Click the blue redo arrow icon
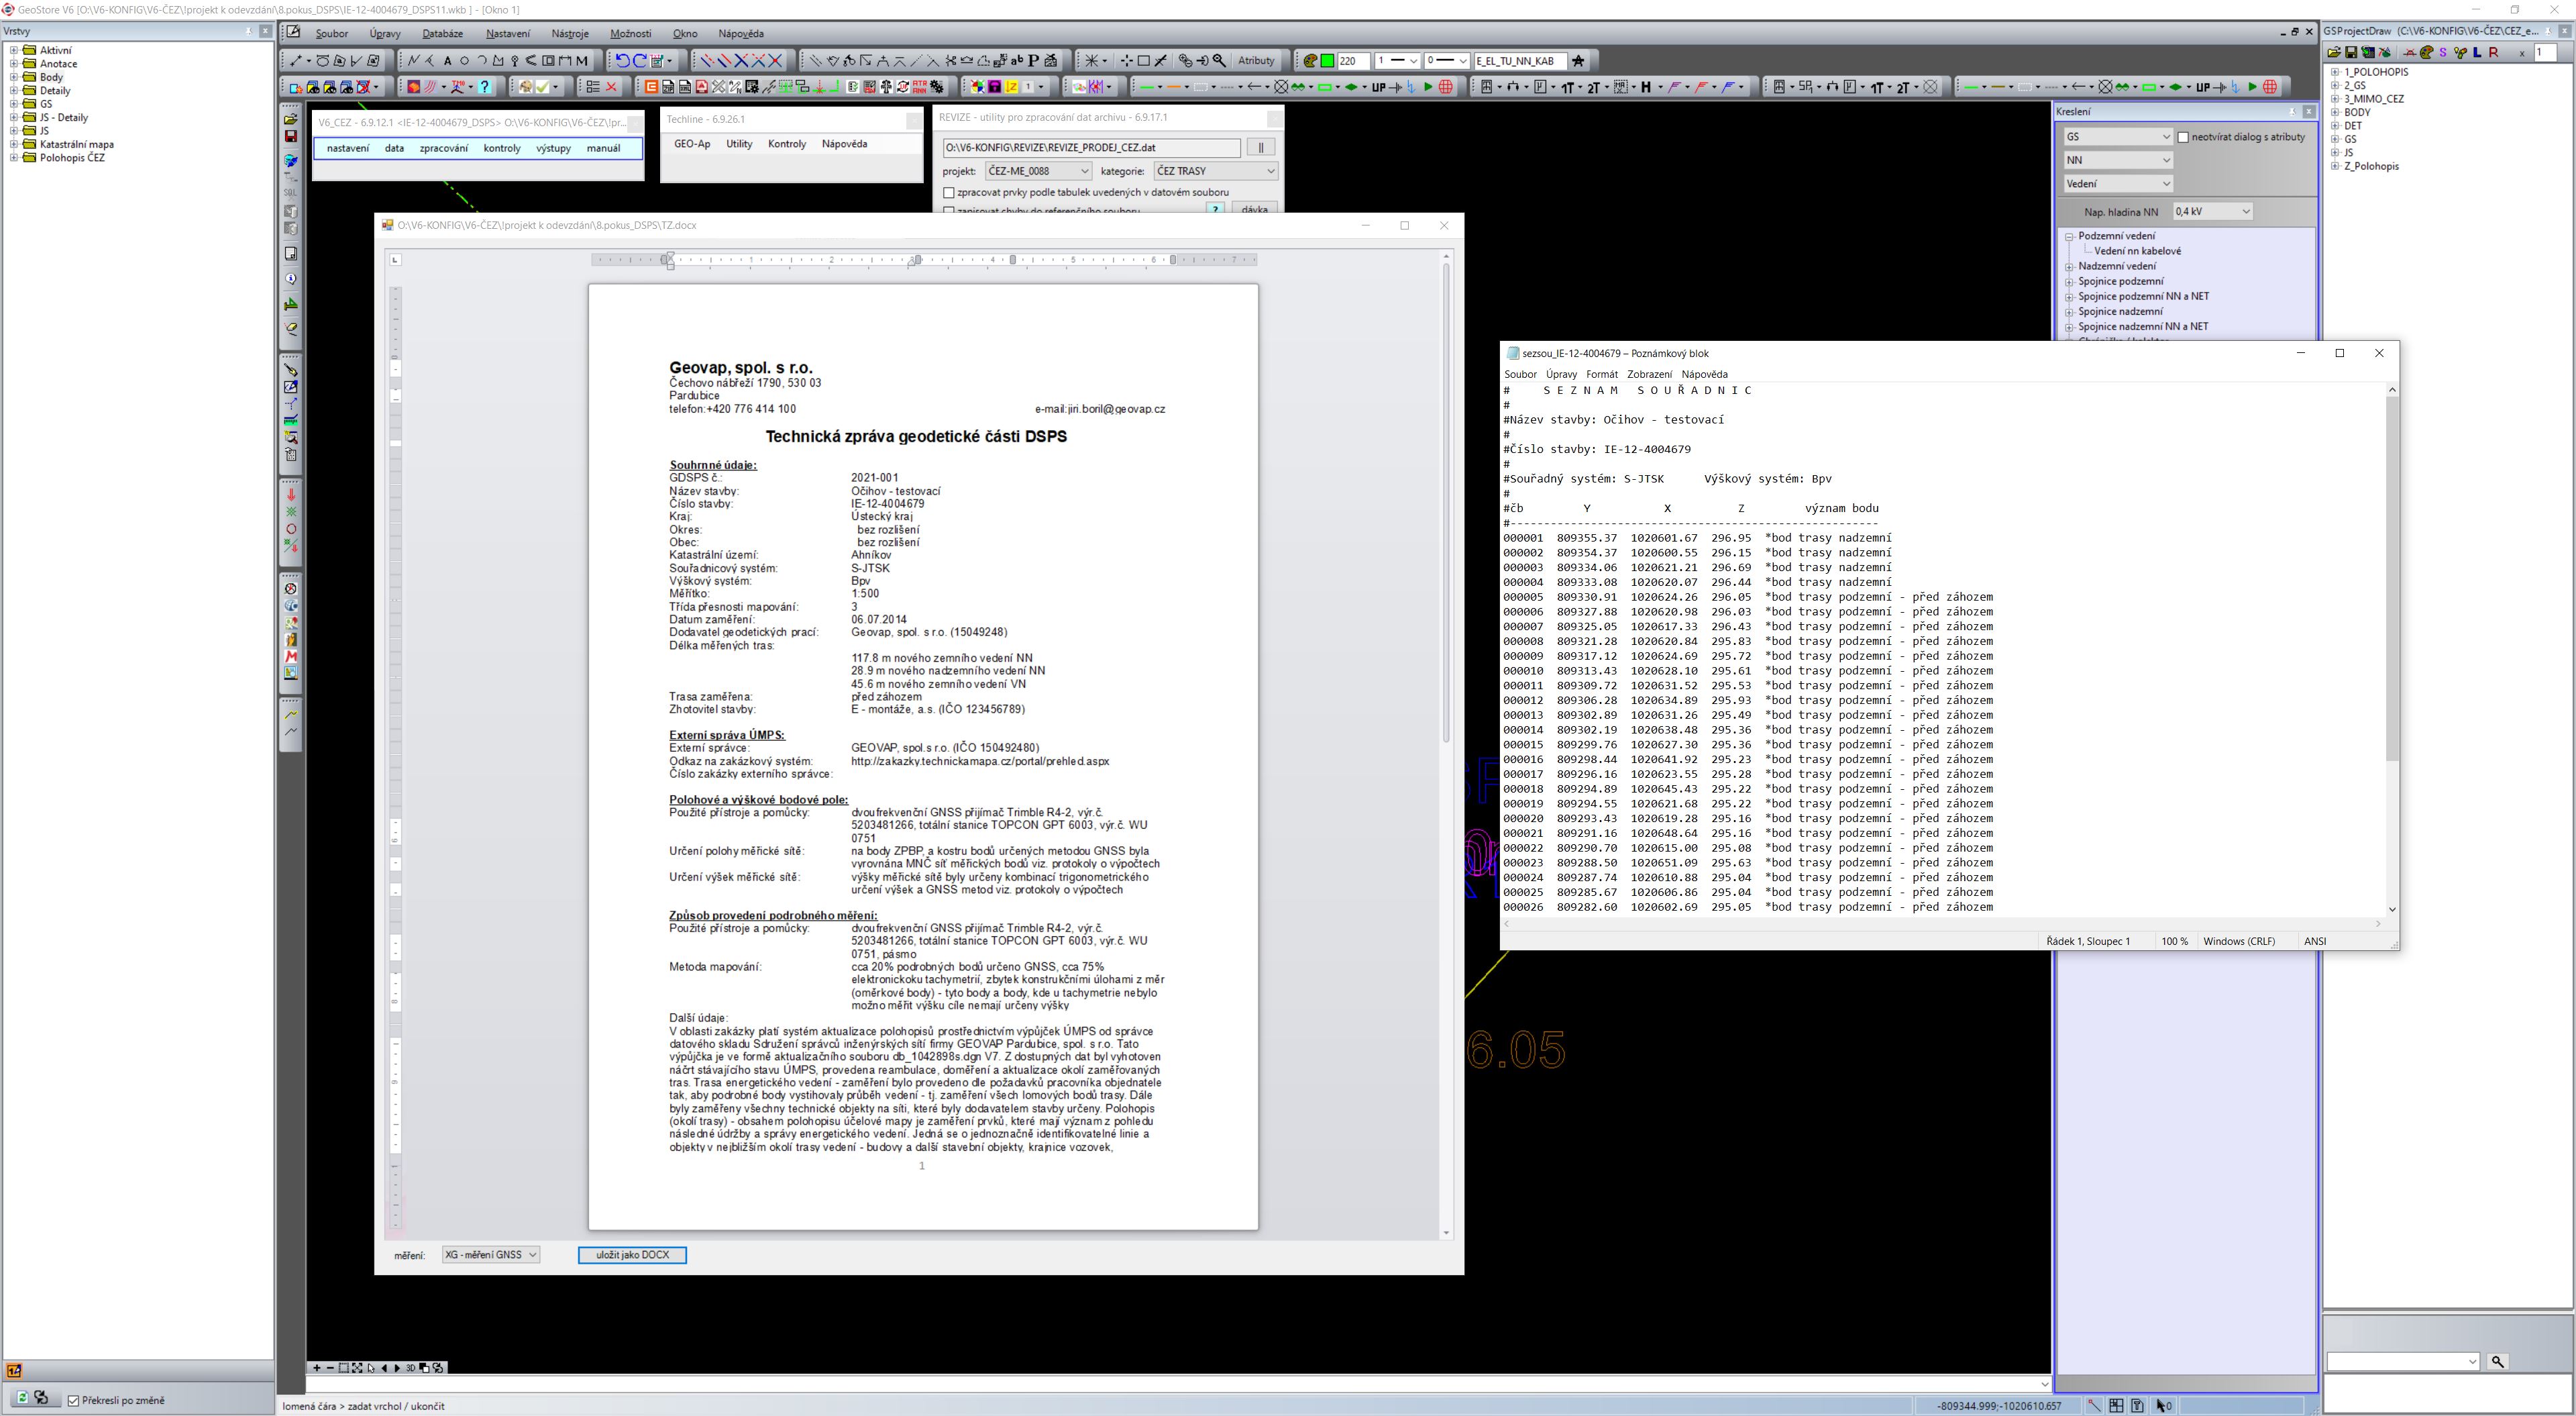Viewport: 2576px width, 1416px height. 640,60
